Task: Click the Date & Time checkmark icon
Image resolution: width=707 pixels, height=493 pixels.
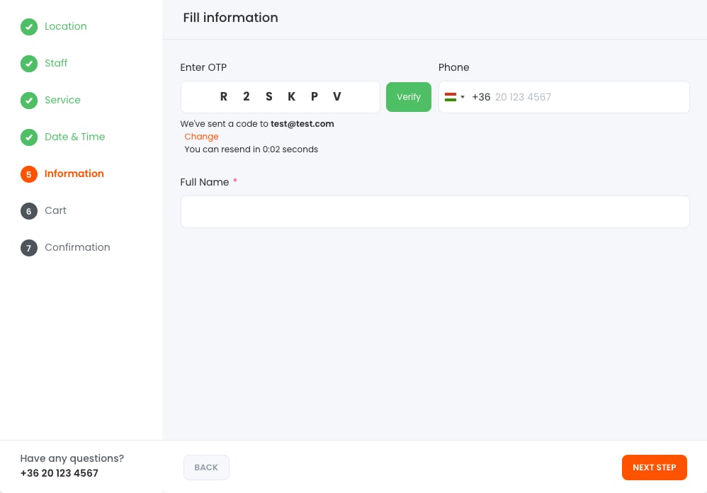Action: pos(28,137)
